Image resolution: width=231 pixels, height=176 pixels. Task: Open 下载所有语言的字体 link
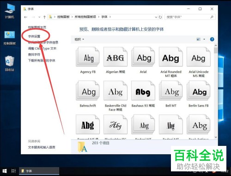pos(42,61)
